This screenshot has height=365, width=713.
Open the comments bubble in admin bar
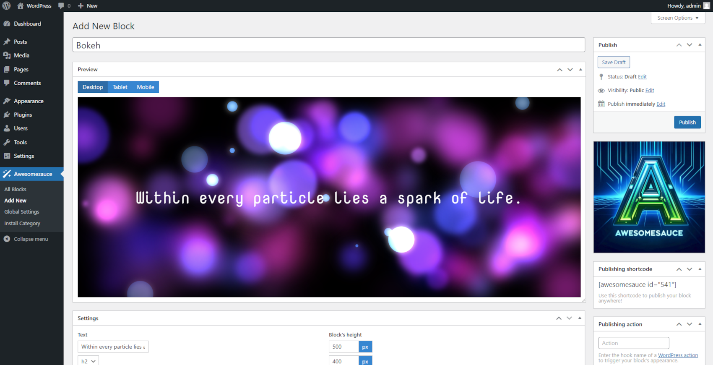61,6
